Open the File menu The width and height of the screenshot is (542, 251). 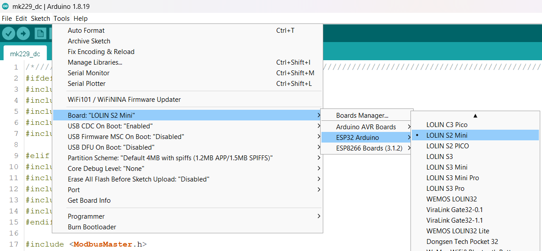click(7, 19)
